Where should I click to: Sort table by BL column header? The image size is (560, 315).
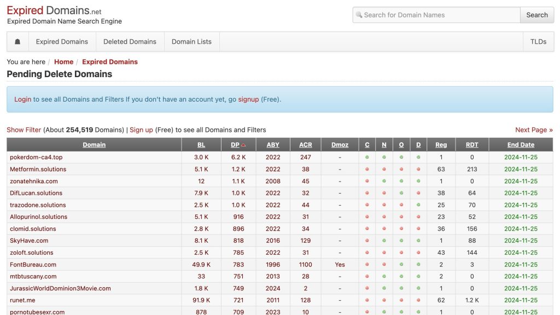pos(201,144)
